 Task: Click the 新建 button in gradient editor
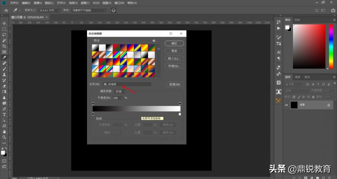pos(175,84)
